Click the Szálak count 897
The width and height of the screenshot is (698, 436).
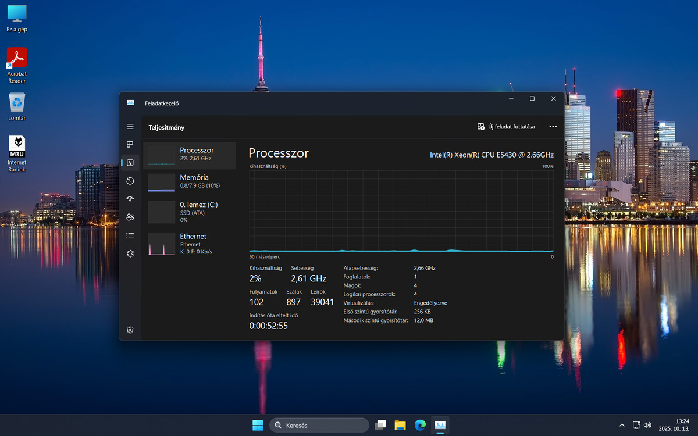pos(294,302)
